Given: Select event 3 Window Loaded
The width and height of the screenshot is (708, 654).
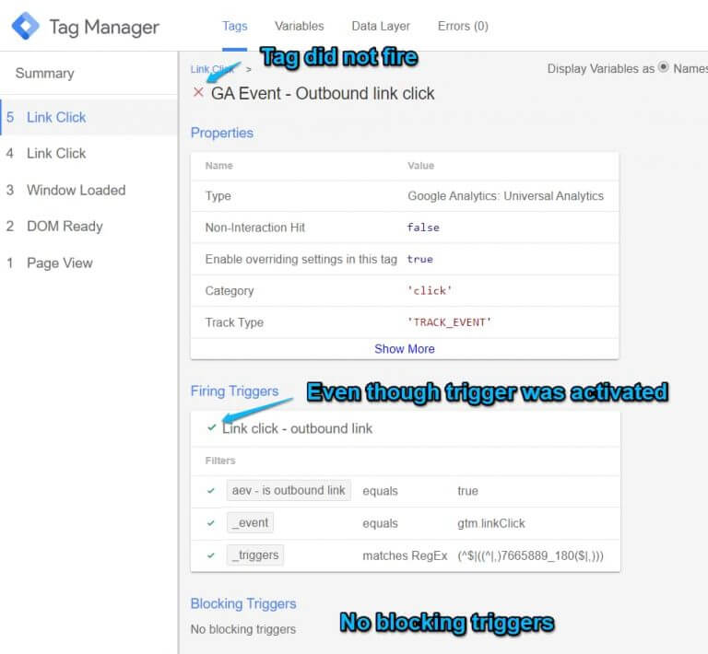Looking at the screenshot, I should (76, 190).
